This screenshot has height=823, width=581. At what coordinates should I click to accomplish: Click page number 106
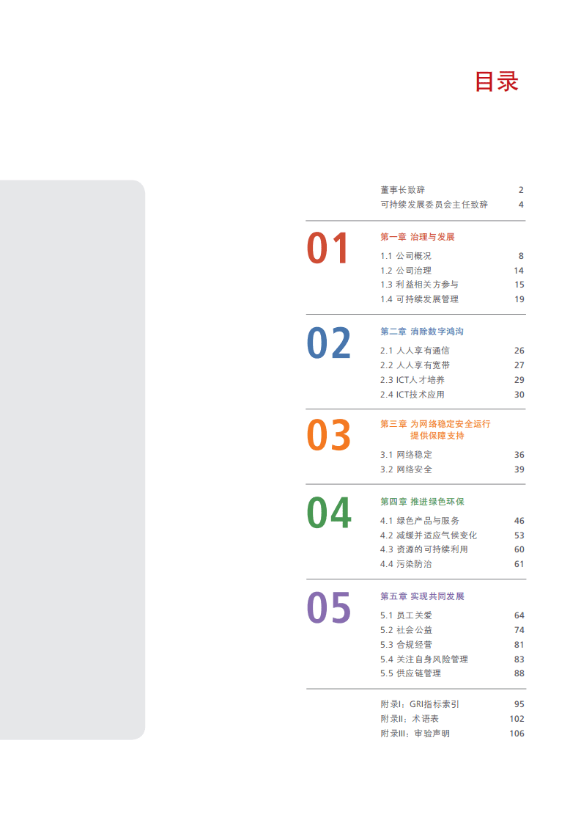tap(517, 734)
